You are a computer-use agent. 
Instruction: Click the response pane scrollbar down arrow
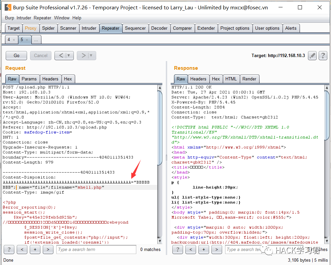(x=327, y=241)
